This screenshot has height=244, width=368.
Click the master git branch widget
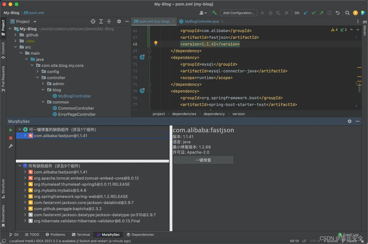tap(350, 241)
